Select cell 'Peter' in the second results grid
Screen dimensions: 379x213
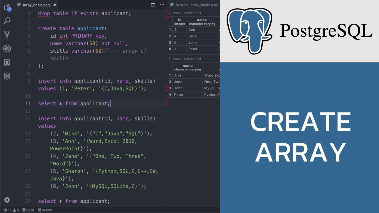point(187,95)
